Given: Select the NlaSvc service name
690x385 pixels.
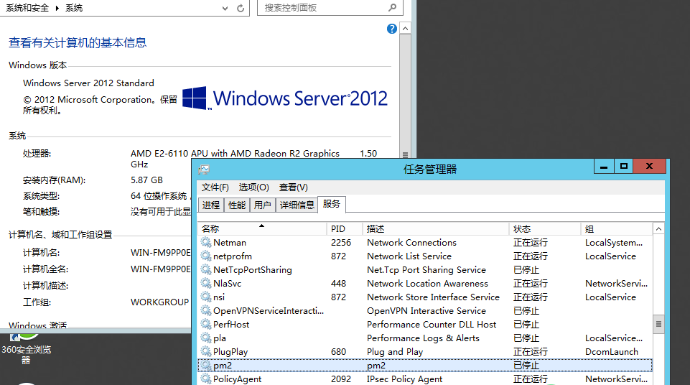Looking at the screenshot, I should (x=227, y=283).
